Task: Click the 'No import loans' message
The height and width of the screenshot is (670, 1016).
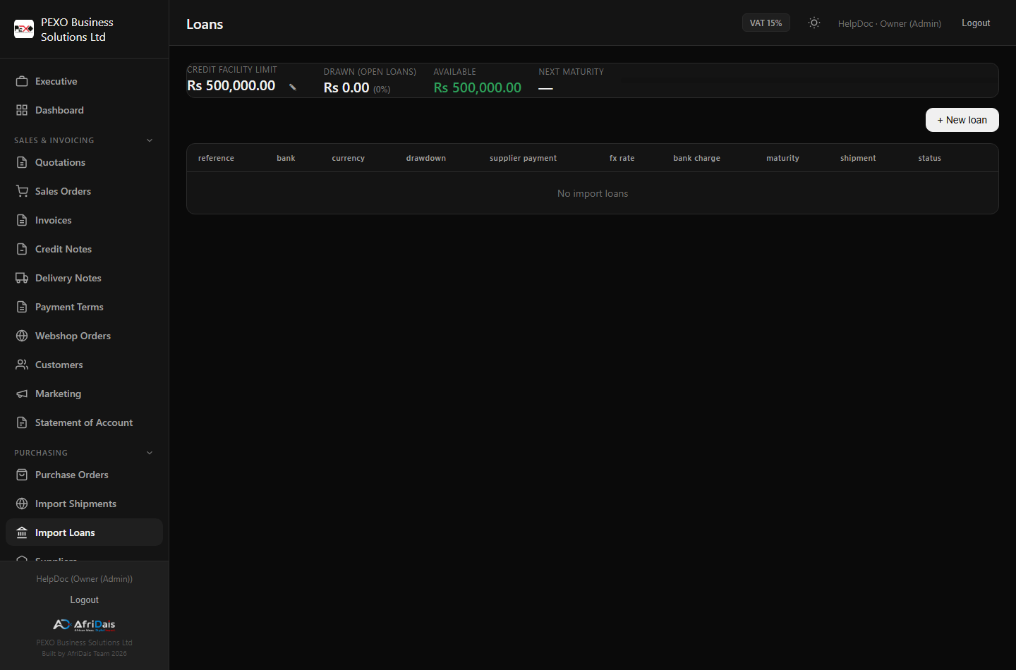Action: [x=593, y=193]
